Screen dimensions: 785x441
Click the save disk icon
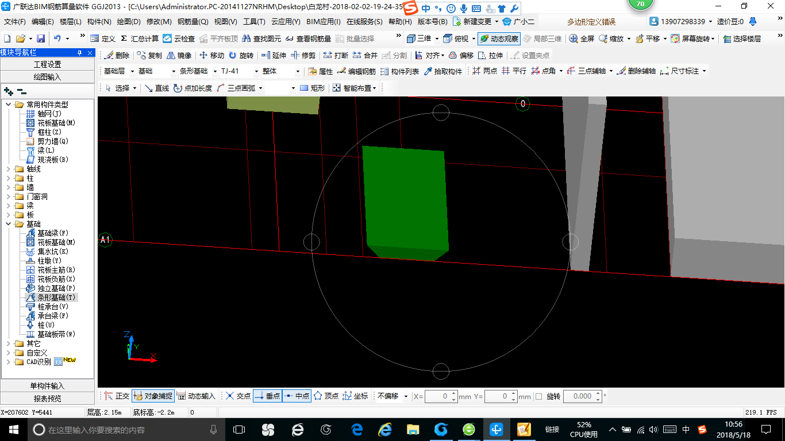coord(41,38)
